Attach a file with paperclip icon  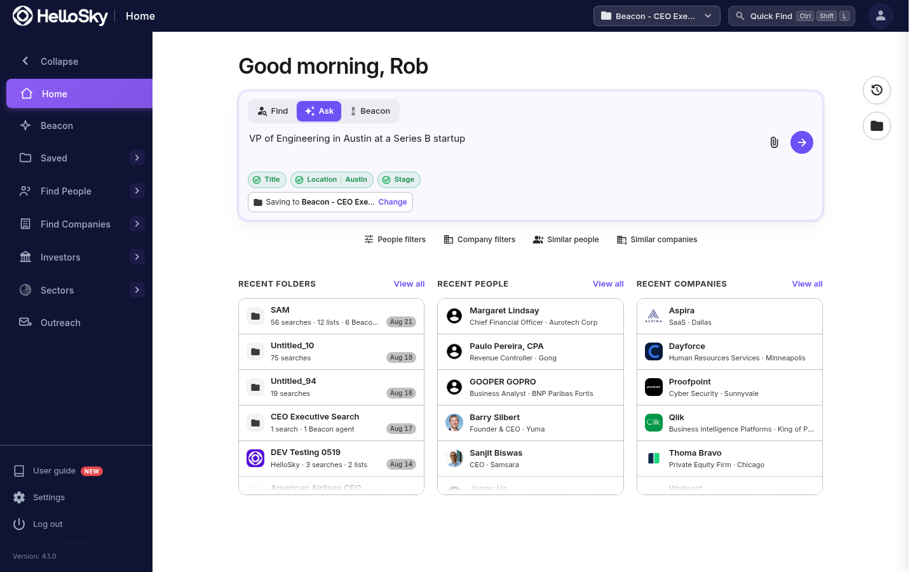[774, 142]
